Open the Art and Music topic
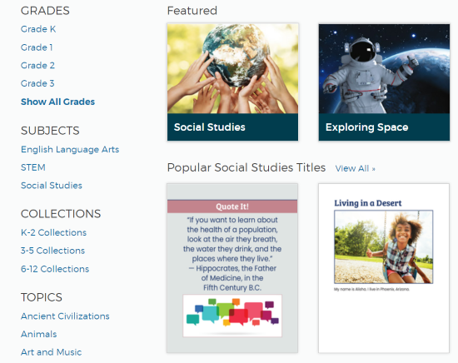This screenshot has height=363, width=458. pyautogui.click(x=51, y=352)
